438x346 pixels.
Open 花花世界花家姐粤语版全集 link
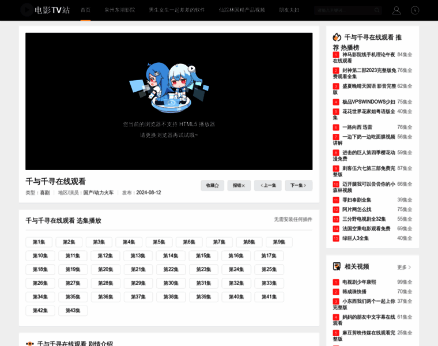(x=364, y=115)
